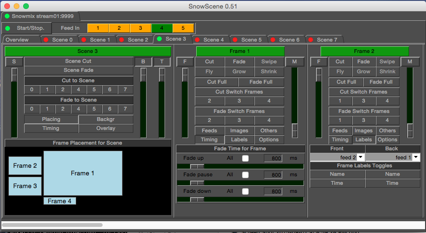This screenshot has width=426, height=233.
Task: Toggle the Back Time label
Action: [x=392, y=183]
